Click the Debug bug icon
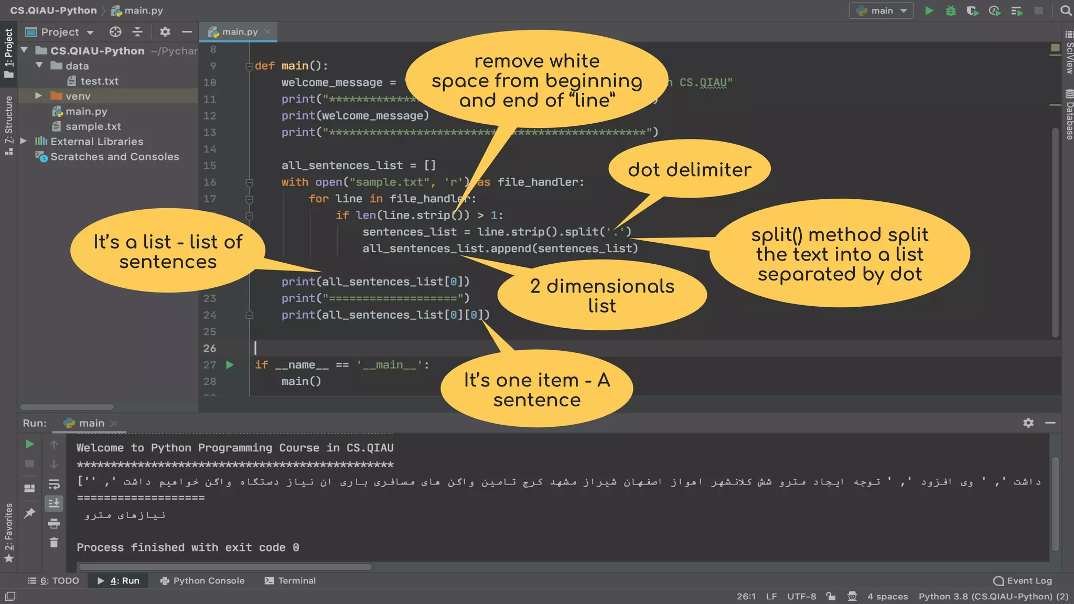 coord(950,10)
